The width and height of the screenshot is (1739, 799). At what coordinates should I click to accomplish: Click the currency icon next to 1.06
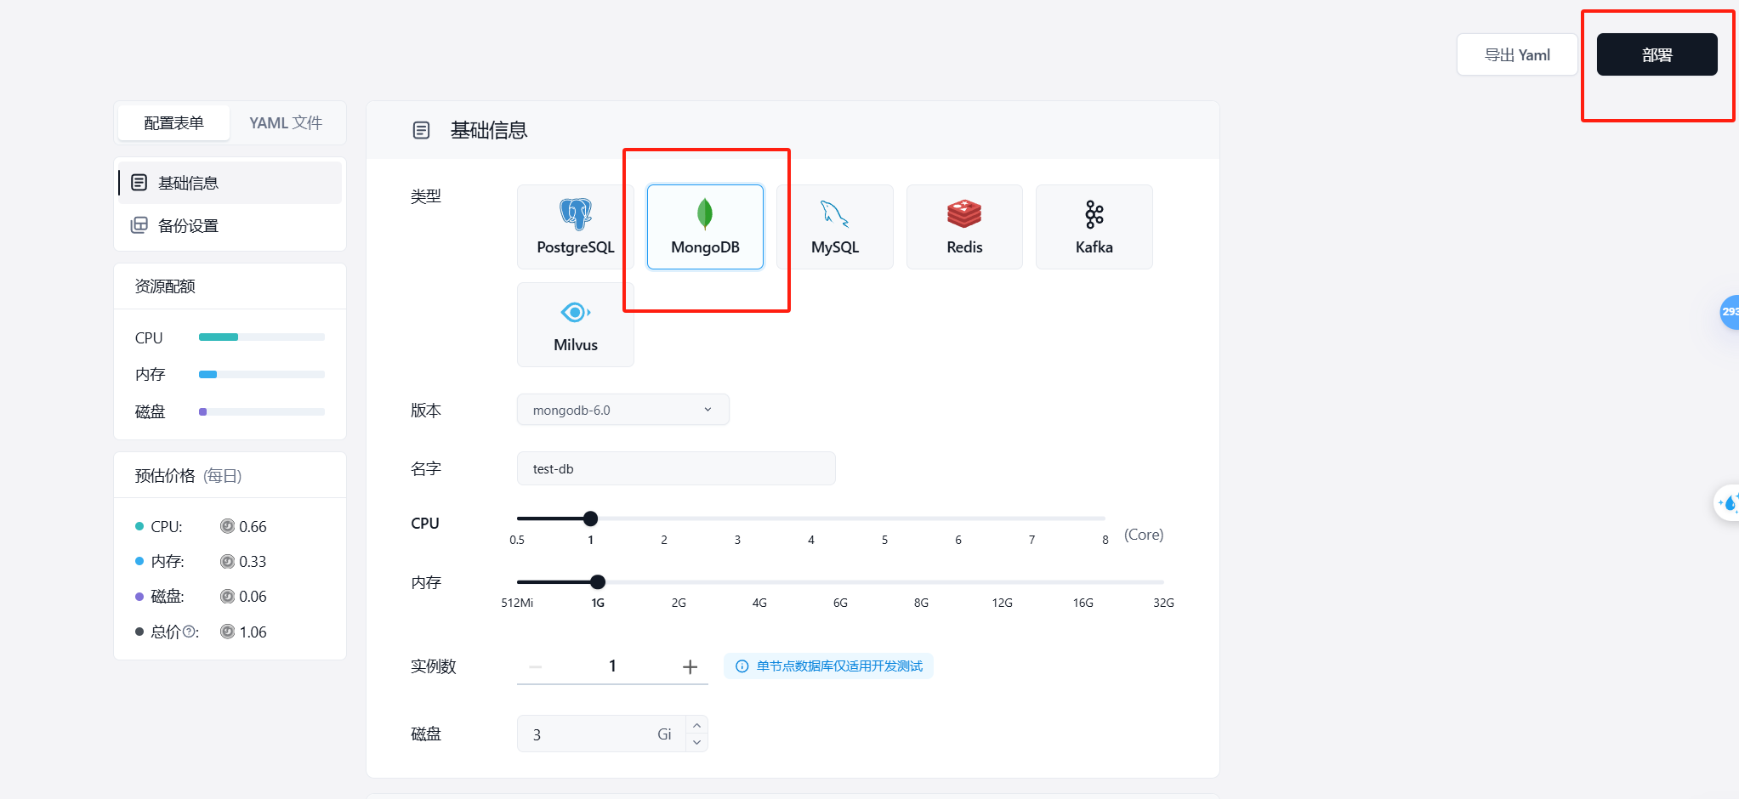point(227,632)
